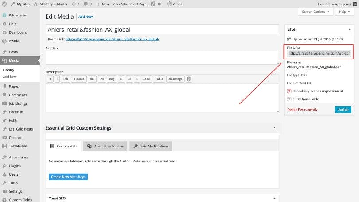Collapse the Essential Grid Custom Settings panel
Viewport: 359px width, 202px height.
(274, 128)
